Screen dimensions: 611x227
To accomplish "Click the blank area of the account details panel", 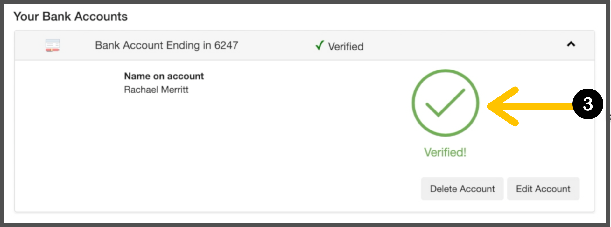I will pos(255,143).
